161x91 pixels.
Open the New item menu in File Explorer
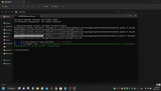[6, 6]
